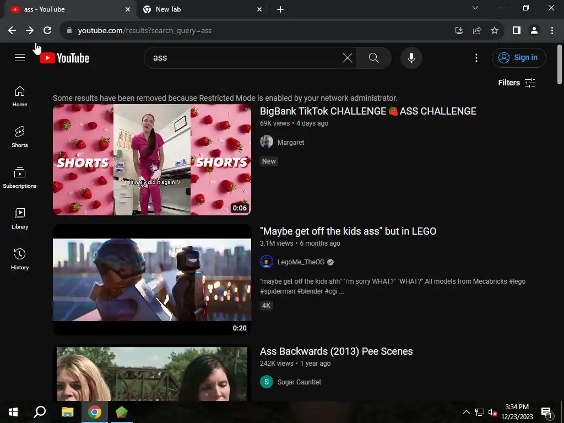Open the LEGO video thumbnail
Screen dimensions: 564x423
pos(152,280)
